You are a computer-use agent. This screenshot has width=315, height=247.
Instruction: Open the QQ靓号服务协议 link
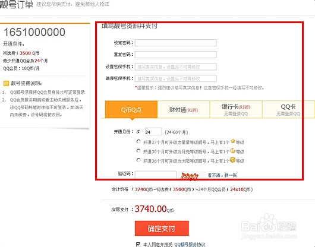[x=190, y=245]
